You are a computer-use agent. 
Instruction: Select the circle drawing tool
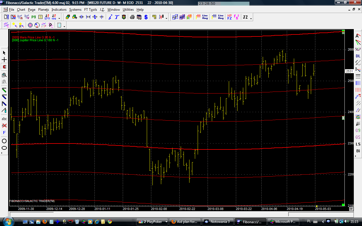[x=4, y=141]
